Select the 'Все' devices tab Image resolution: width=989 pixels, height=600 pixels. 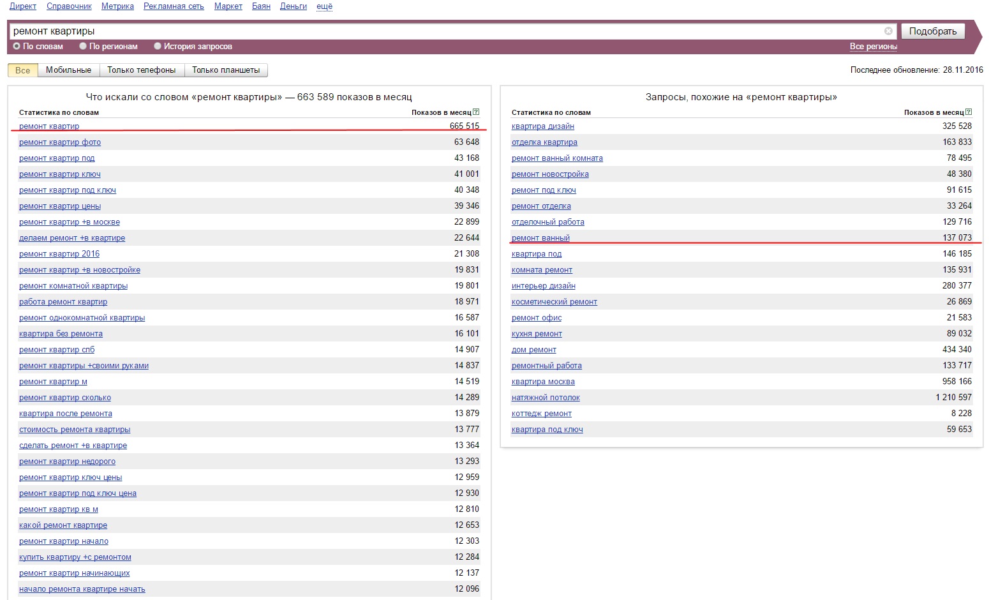click(23, 70)
